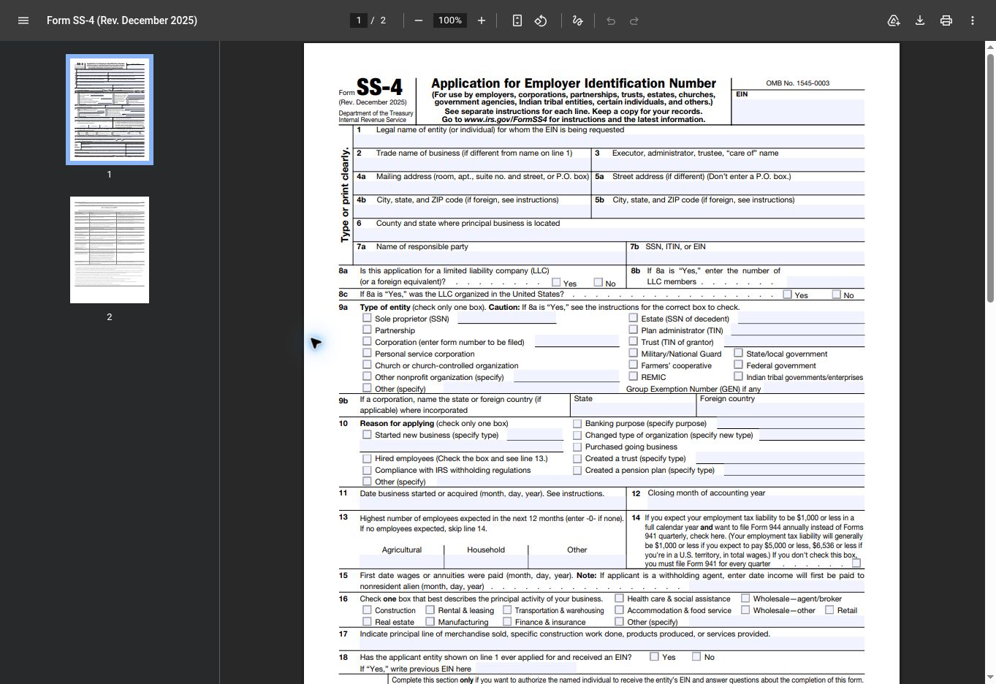Activate the draw annotation tool
The width and height of the screenshot is (996, 684).
tap(577, 20)
